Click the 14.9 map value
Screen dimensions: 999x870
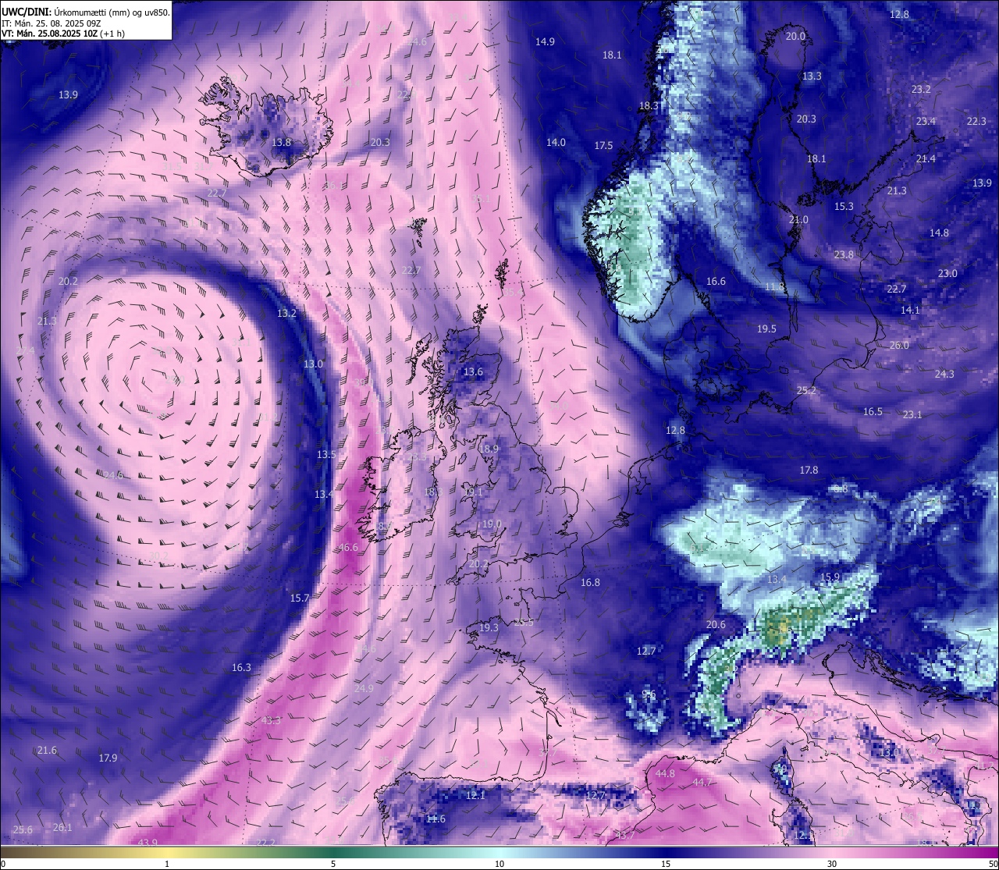point(545,42)
